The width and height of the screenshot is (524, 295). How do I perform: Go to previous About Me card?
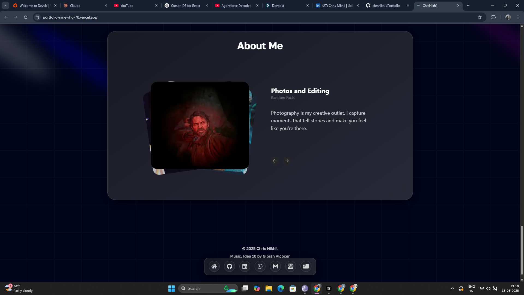[275, 161]
